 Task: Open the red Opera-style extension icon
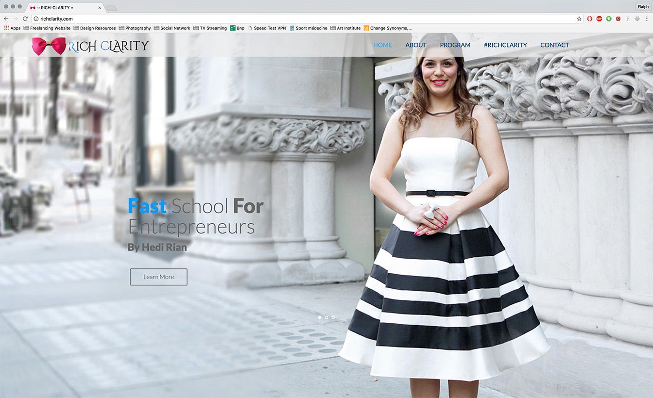[x=590, y=18]
